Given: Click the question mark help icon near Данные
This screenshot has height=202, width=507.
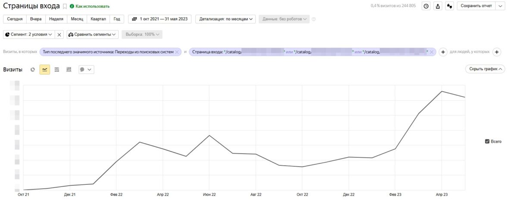Looking at the screenshot, I should click(314, 19).
